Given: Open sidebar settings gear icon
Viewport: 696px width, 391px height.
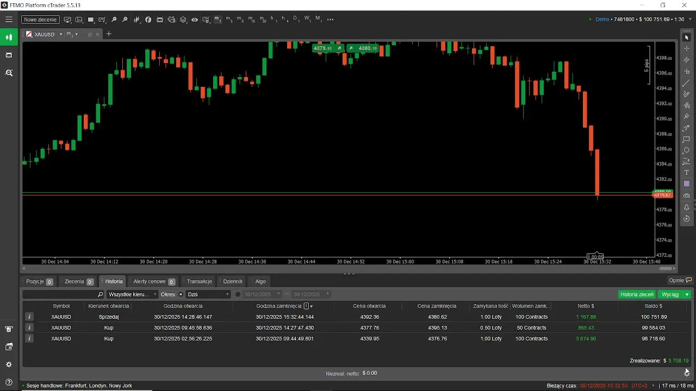Looking at the screenshot, I should click(x=9, y=364).
